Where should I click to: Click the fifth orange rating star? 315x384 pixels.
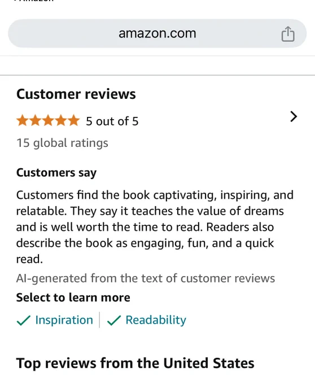pyautogui.click(x=73, y=121)
